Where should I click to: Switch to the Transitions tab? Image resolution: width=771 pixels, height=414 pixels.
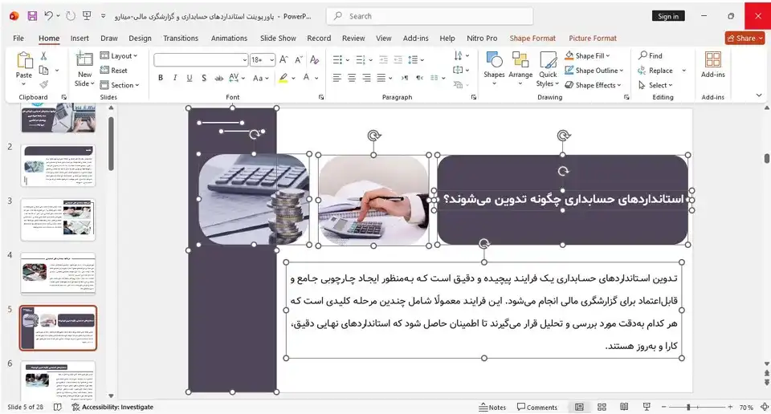181,39
